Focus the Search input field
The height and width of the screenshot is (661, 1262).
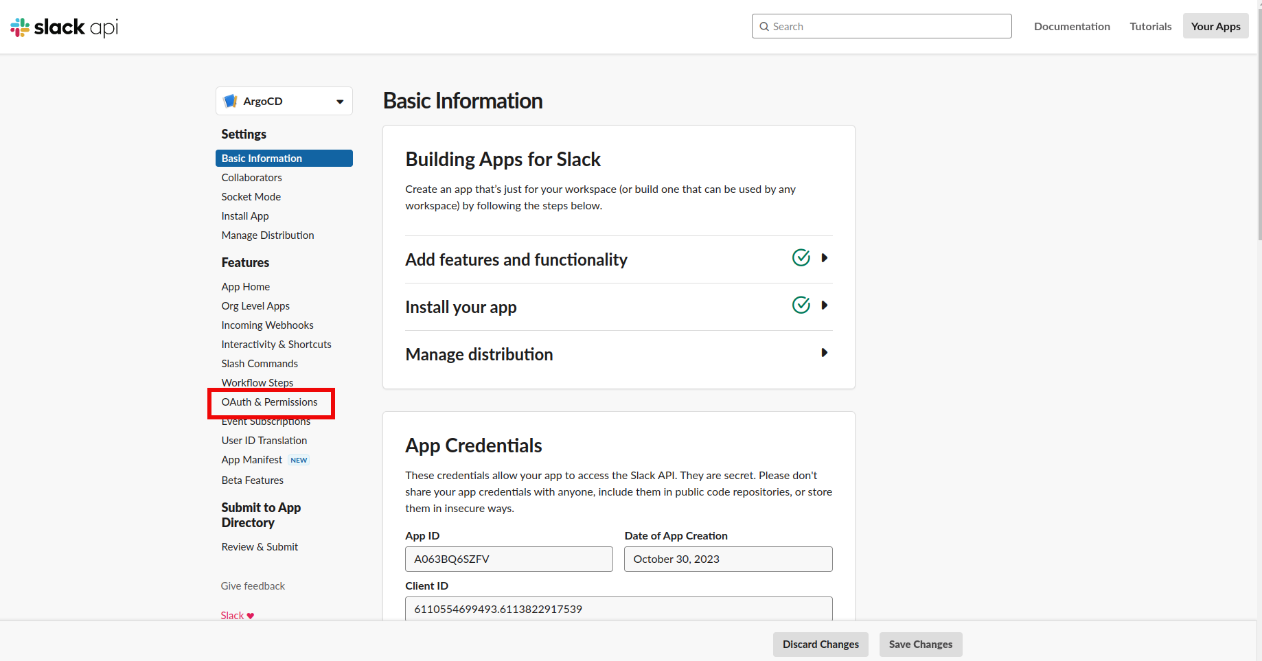(x=882, y=26)
